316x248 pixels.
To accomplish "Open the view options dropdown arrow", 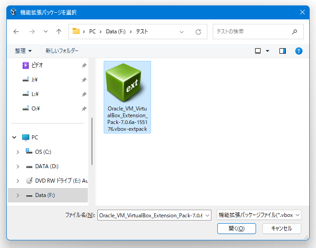I will click(267, 51).
